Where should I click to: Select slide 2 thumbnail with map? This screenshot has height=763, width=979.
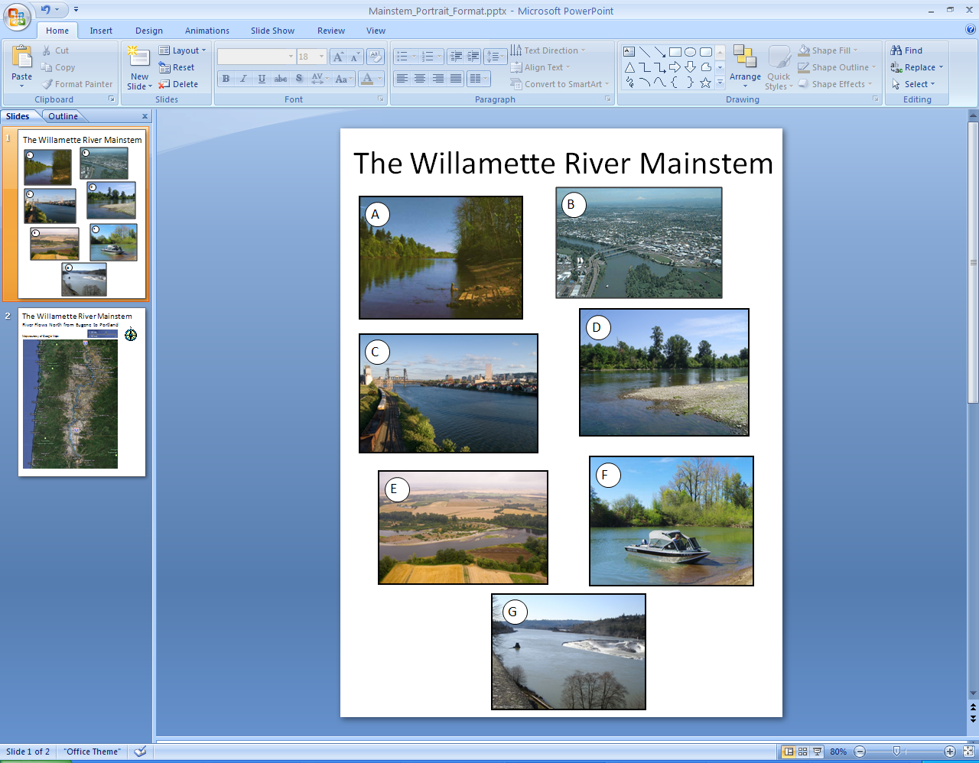[x=81, y=393]
